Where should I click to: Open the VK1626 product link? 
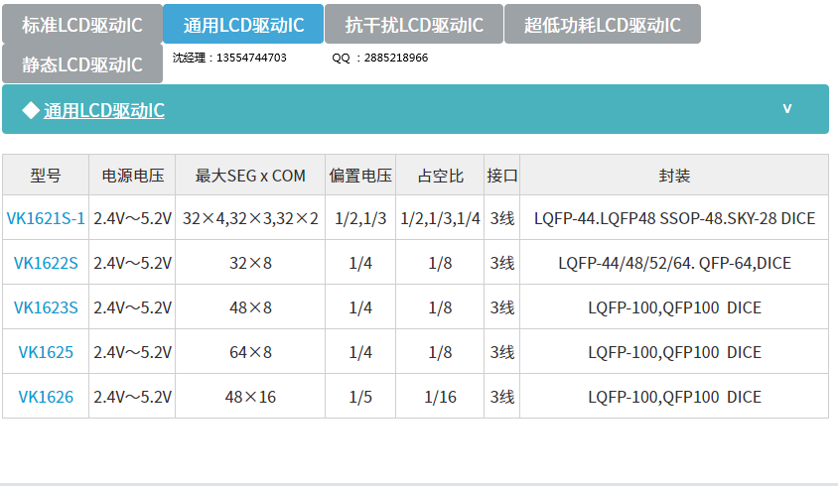pyautogui.click(x=46, y=397)
